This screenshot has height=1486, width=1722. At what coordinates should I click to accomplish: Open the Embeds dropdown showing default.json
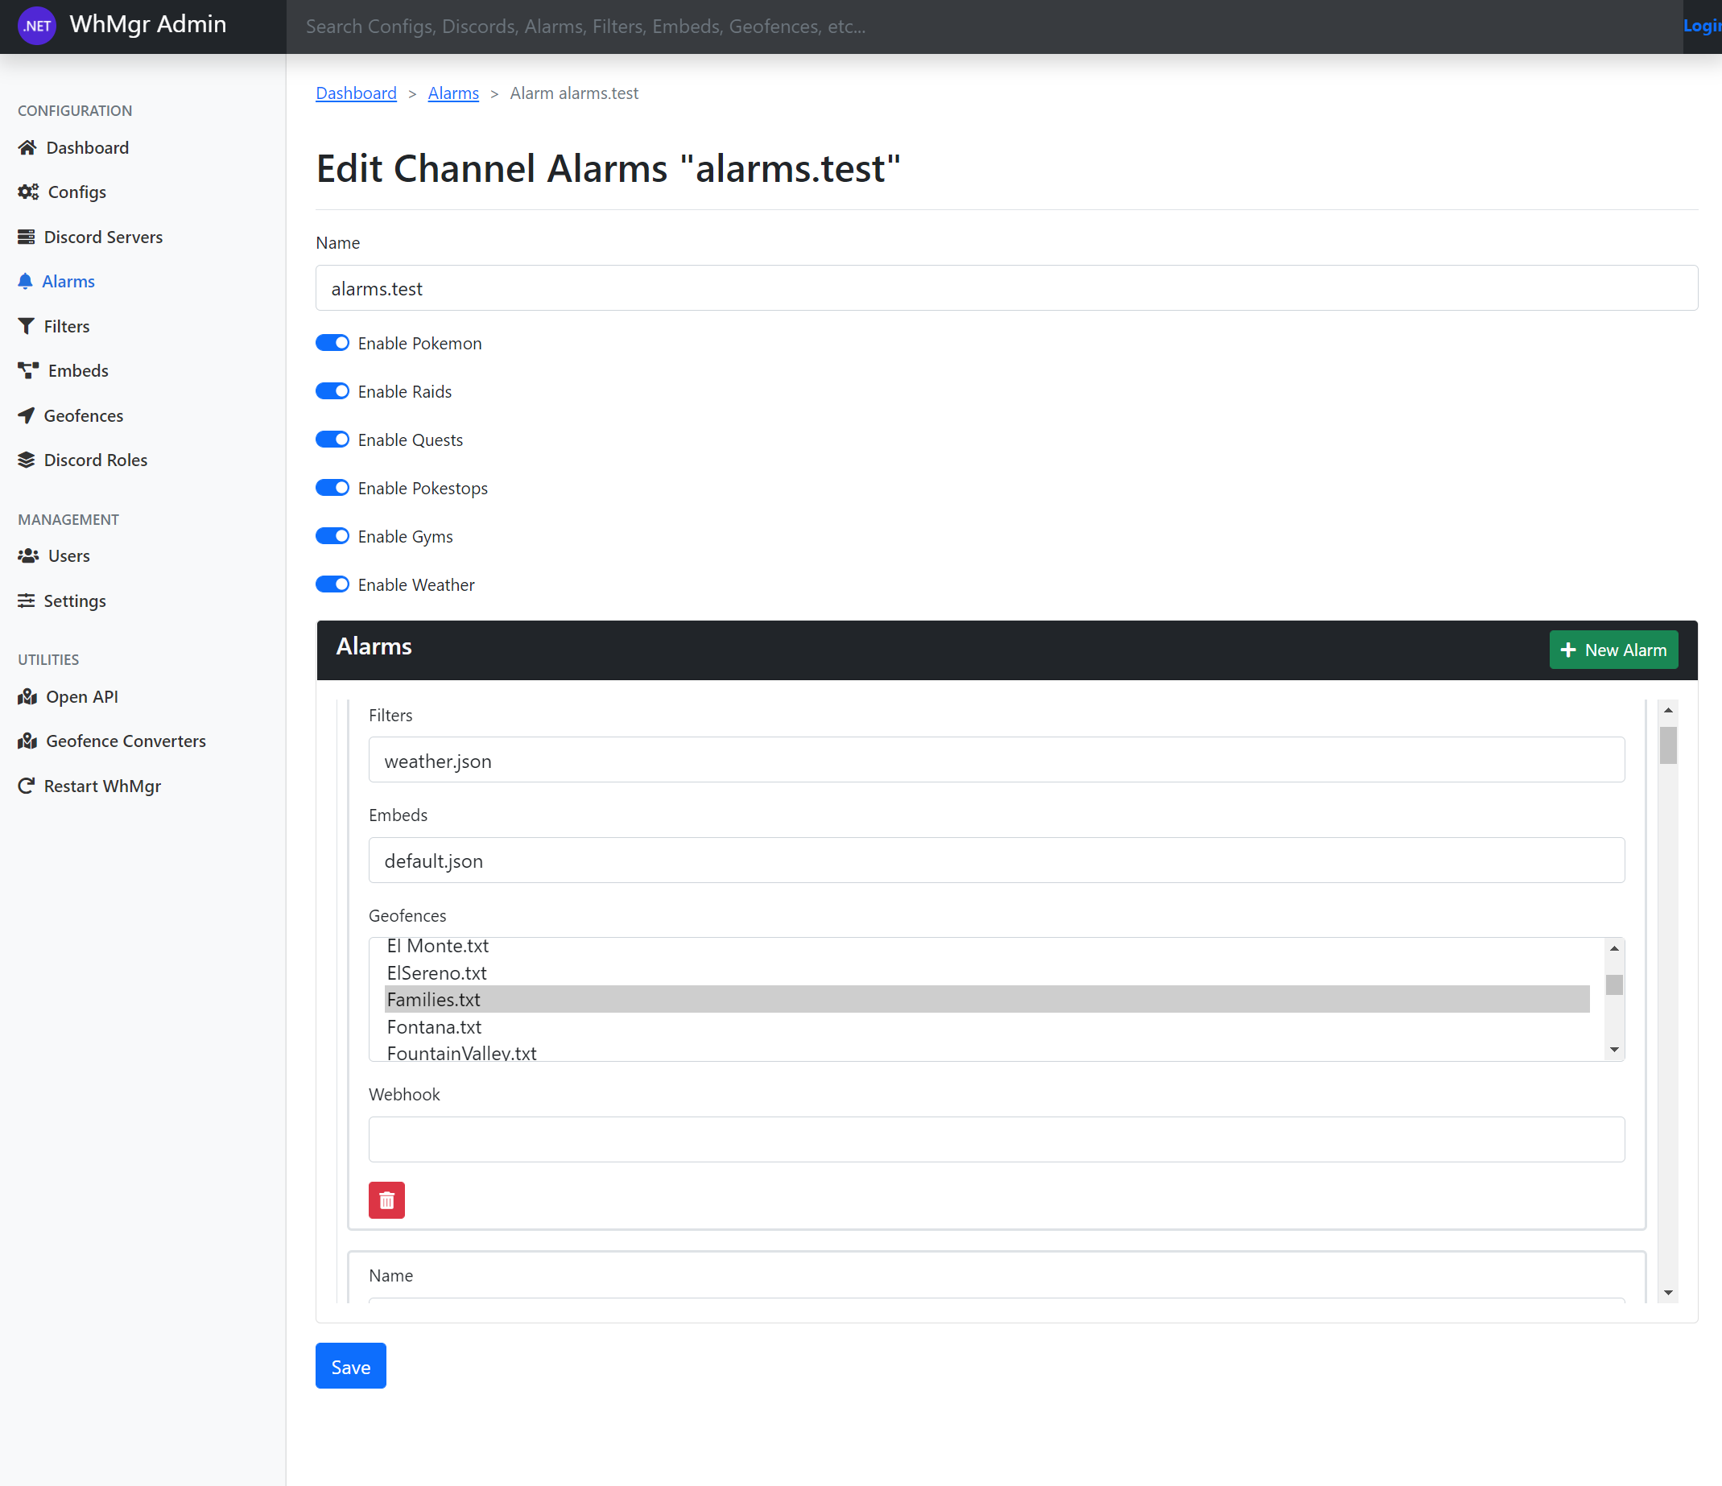[996, 861]
